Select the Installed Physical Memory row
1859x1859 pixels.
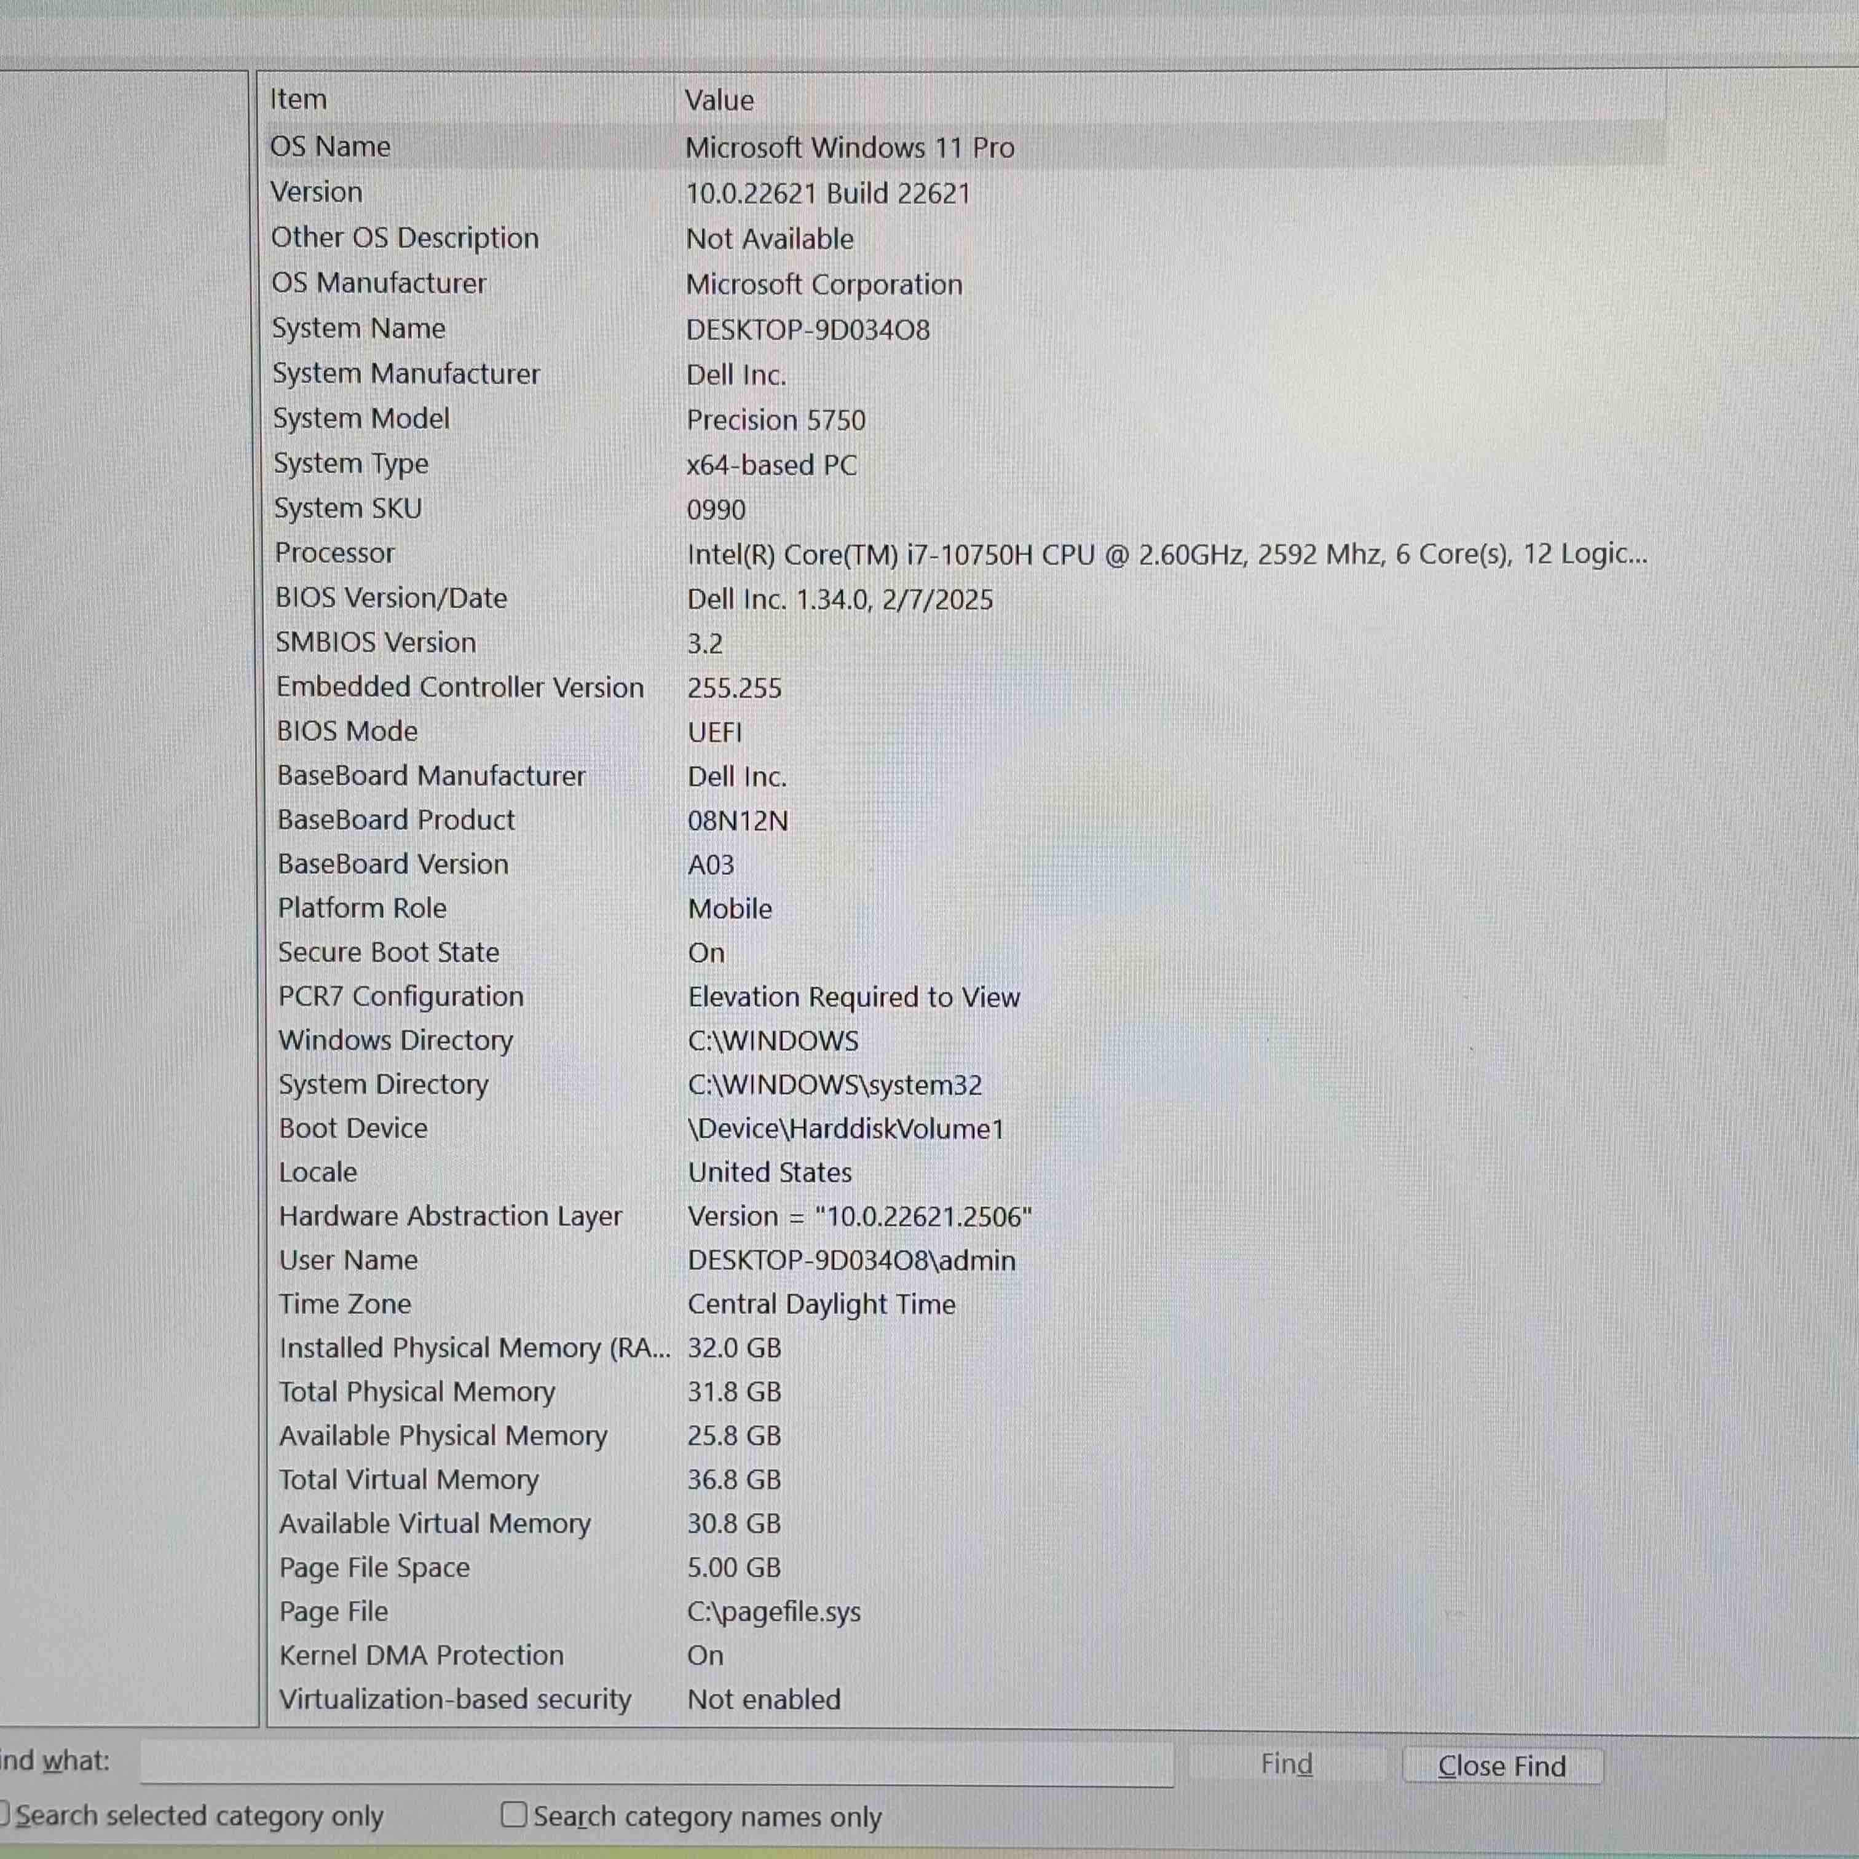[x=475, y=1348]
